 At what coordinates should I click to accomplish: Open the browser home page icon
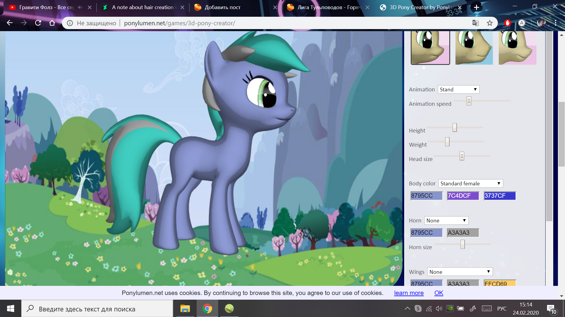coord(52,23)
